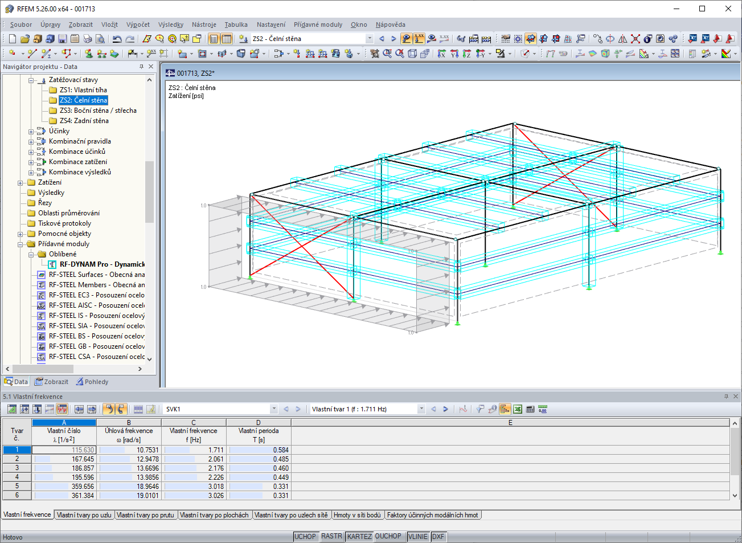Image resolution: width=742 pixels, height=543 pixels.
Task: Create a new model file
Action: [x=12, y=39]
